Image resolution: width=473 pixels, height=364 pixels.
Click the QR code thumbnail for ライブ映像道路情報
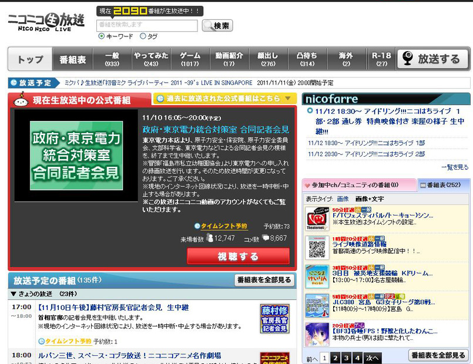tap(317, 248)
